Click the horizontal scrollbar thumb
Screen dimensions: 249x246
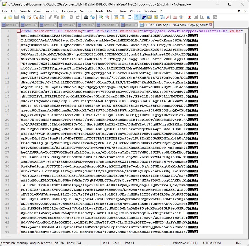[x=9, y=236]
